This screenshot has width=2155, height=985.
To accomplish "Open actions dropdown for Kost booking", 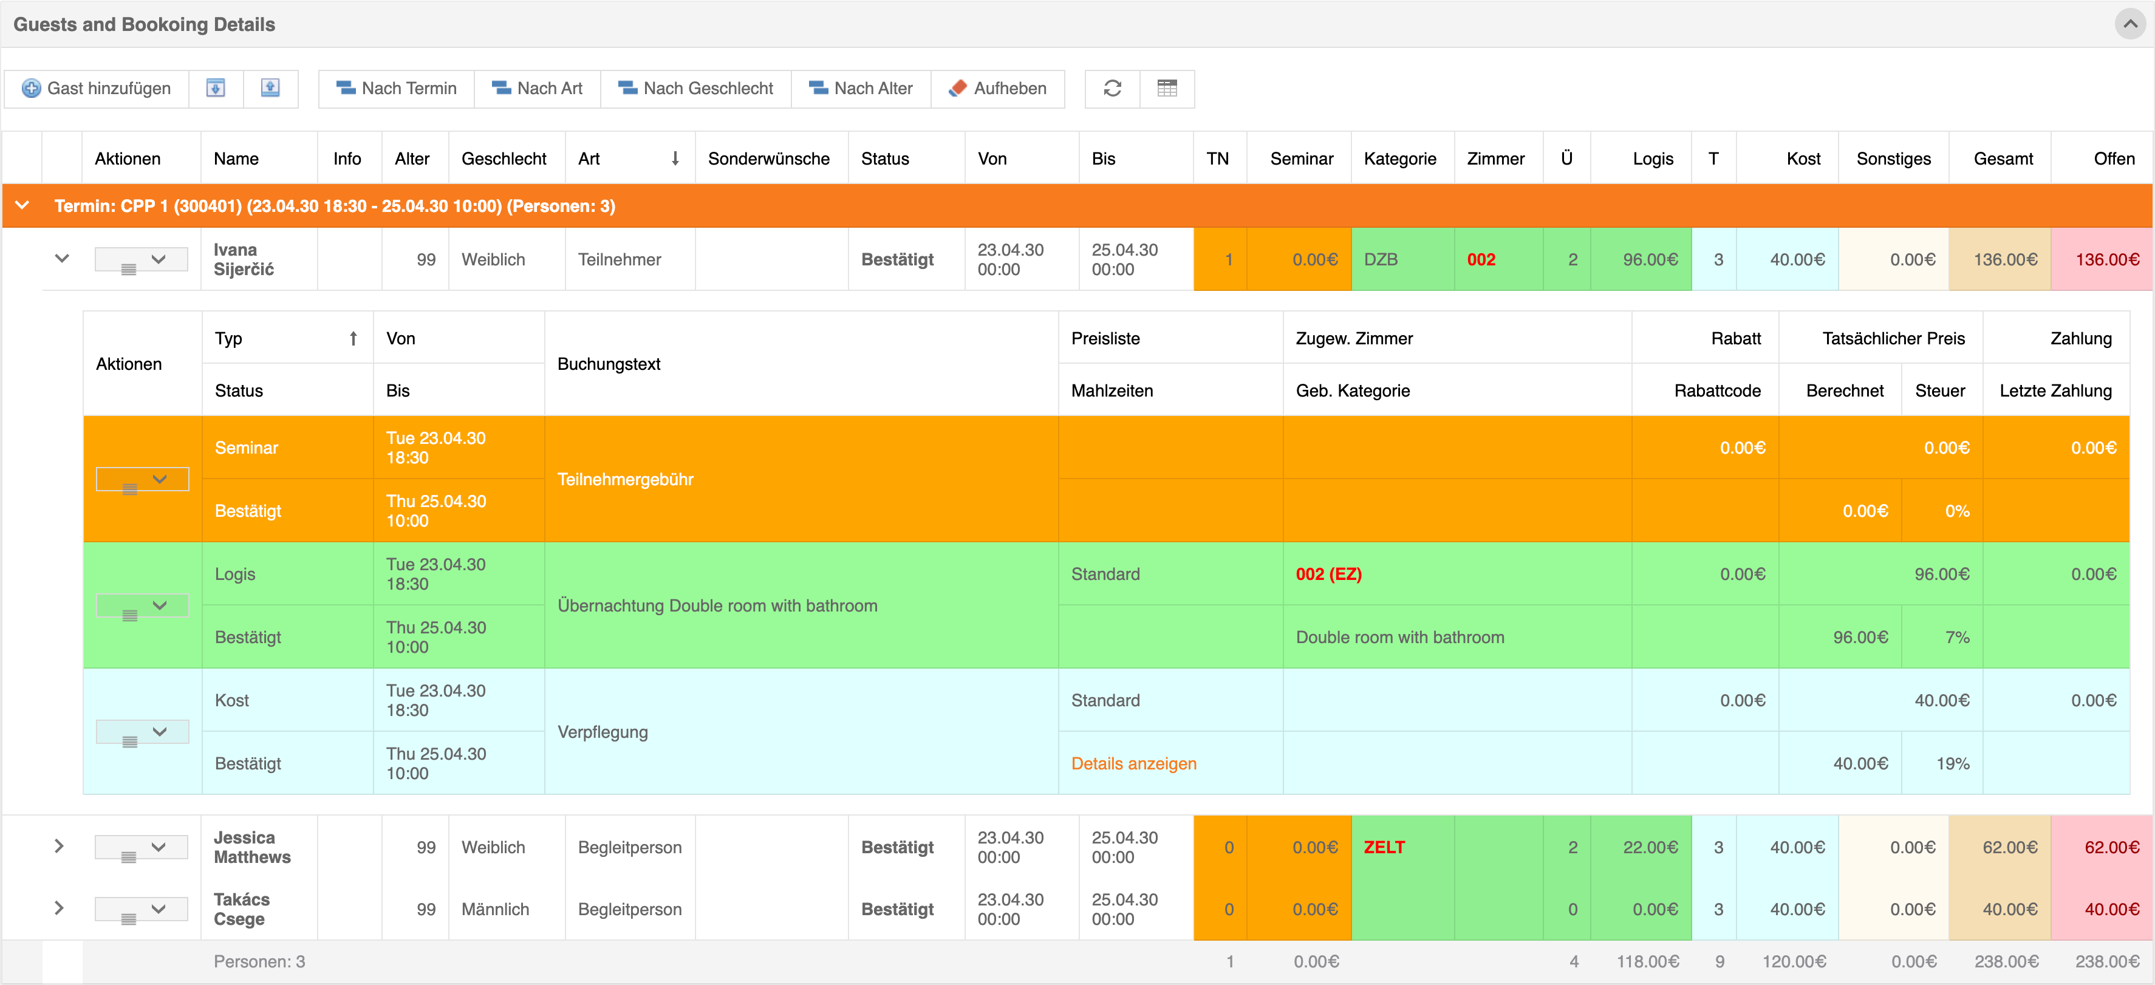I will click(142, 732).
